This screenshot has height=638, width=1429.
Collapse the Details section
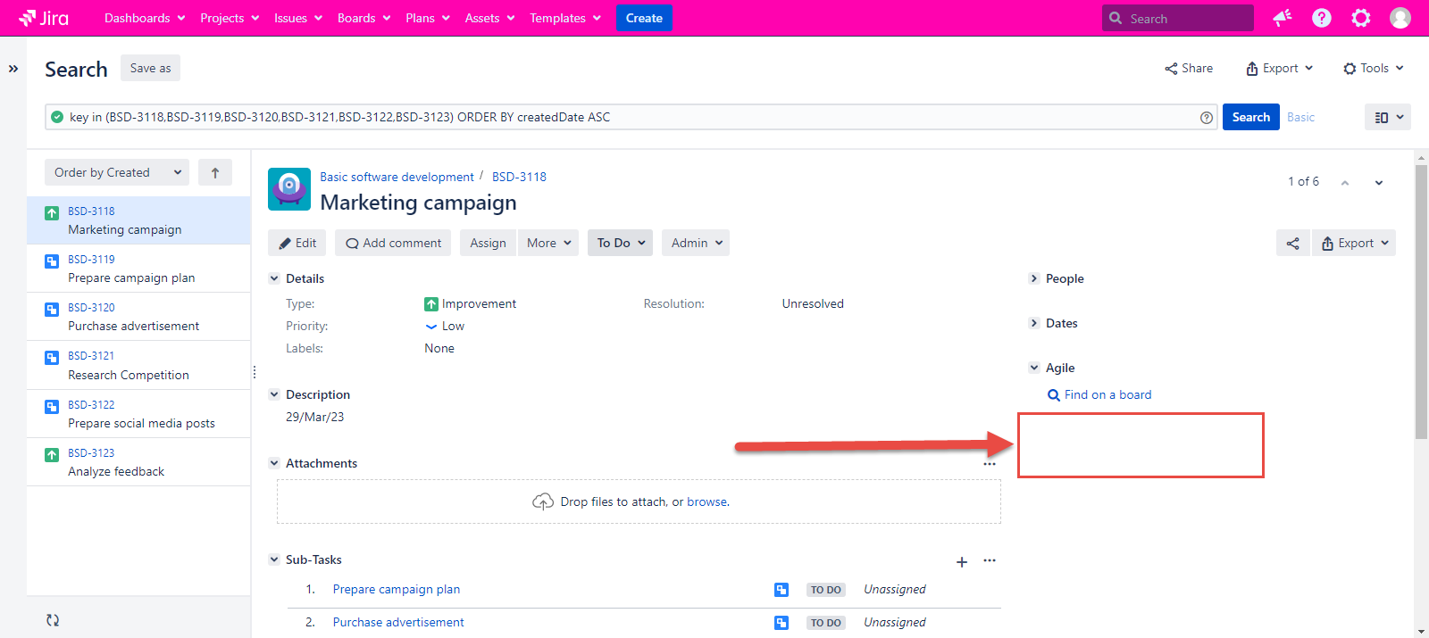tap(274, 278)
